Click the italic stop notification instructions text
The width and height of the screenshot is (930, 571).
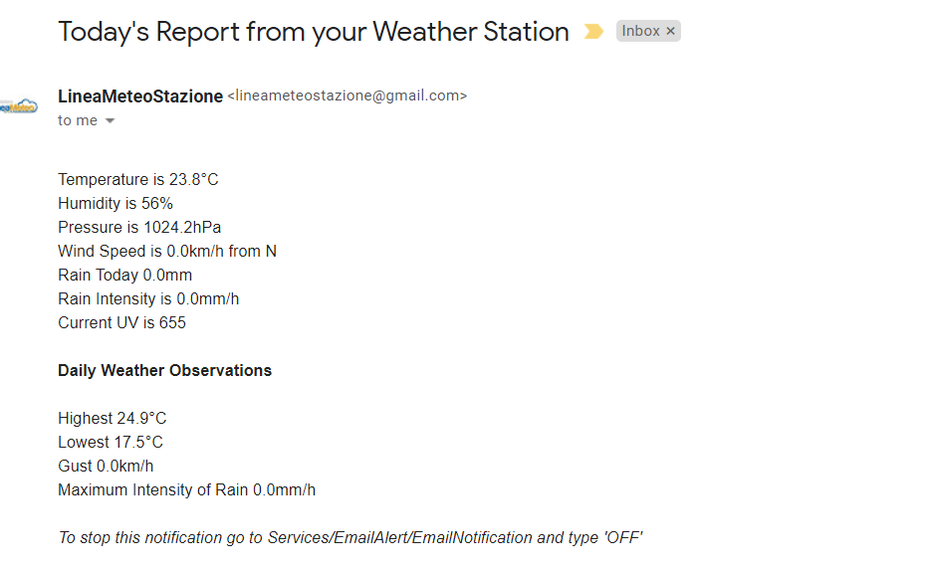pyautogui.click(x=349, y=538)
